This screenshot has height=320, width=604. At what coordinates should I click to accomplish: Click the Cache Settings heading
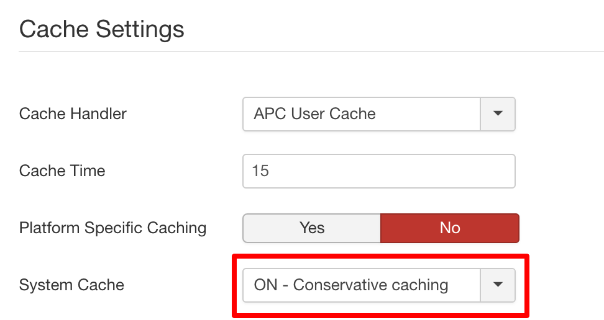102,29
